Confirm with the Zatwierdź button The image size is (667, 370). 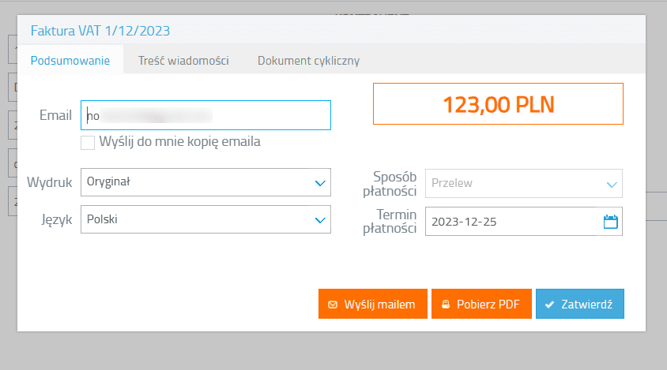click(x=580, y=304)
